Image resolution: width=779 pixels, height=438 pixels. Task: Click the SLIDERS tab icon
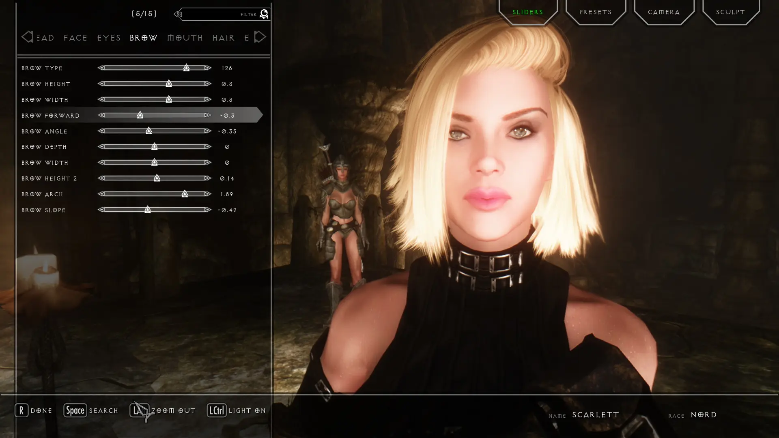(527, 12)
